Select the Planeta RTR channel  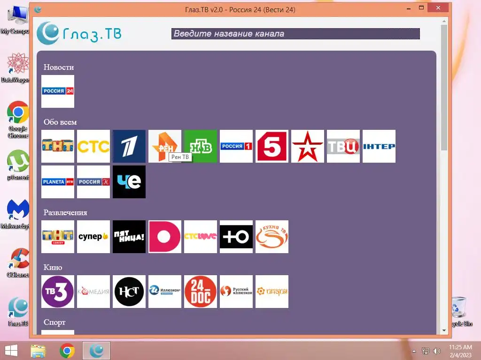(58, 182)
